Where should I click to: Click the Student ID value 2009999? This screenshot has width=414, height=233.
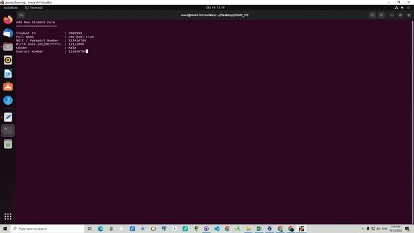pos(75,33)
